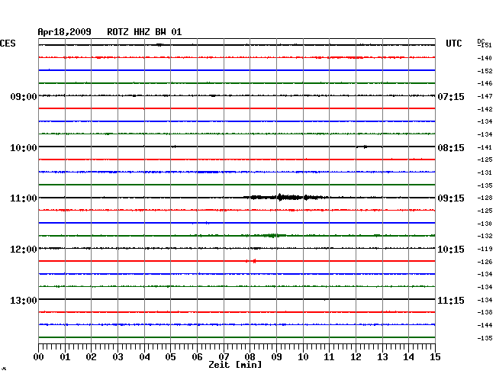
Task: Click the 14 minute axis label
Action: (x=408, y=357)
